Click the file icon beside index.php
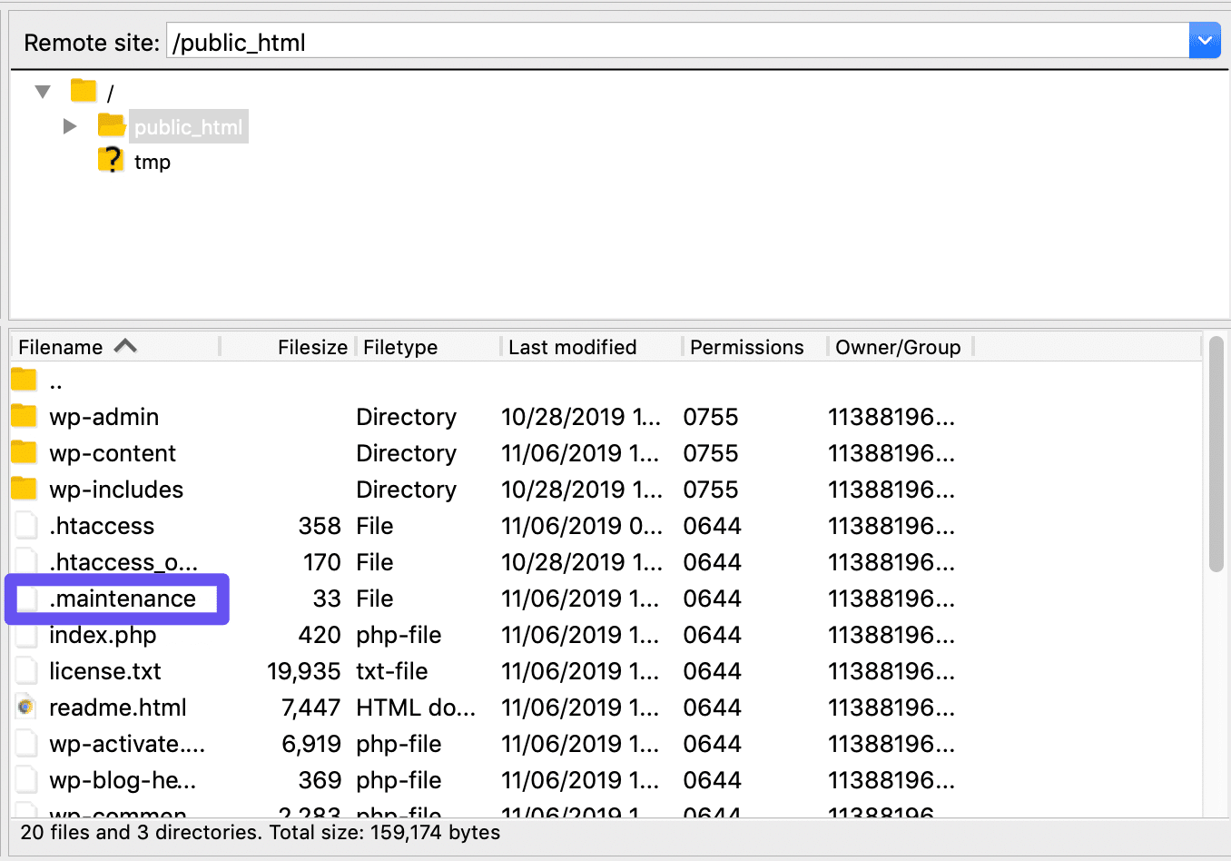The image size is (1231, 861). click(x=25, y=634)
